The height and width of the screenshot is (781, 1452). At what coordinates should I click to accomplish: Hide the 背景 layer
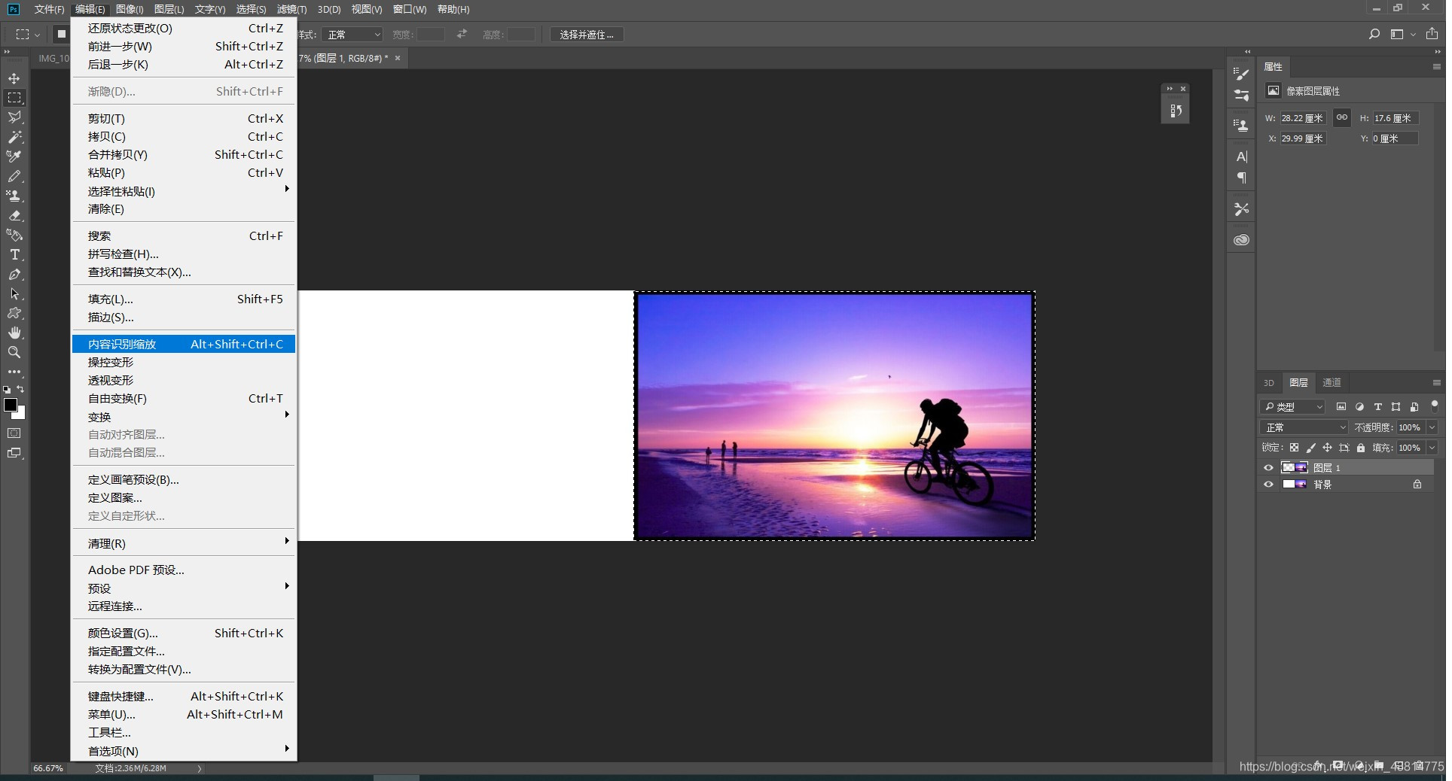[1269, 485]
